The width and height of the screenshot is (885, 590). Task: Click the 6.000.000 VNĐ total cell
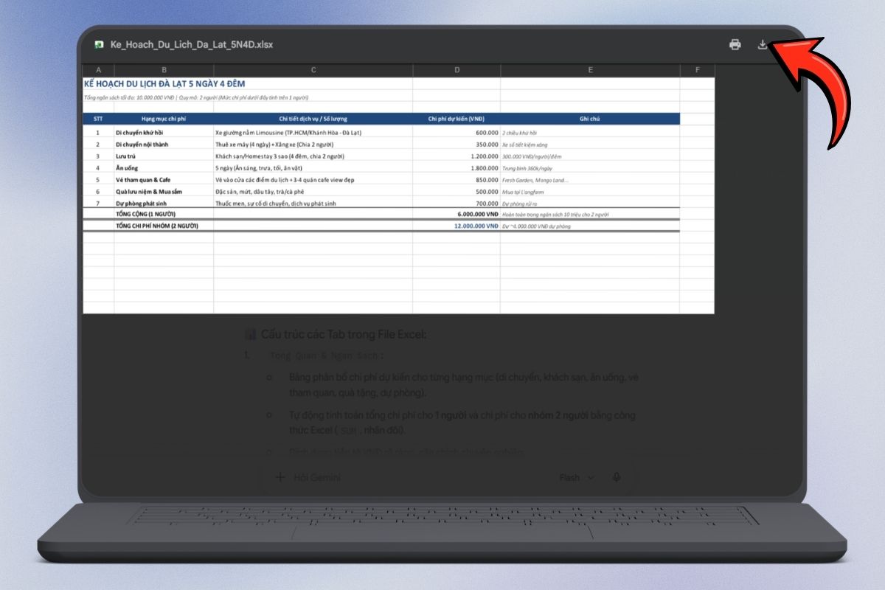457,215
